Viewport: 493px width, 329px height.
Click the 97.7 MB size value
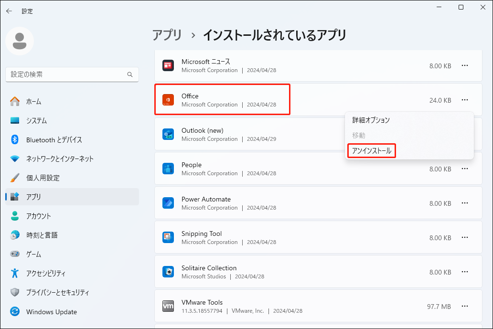click(439, 307)
